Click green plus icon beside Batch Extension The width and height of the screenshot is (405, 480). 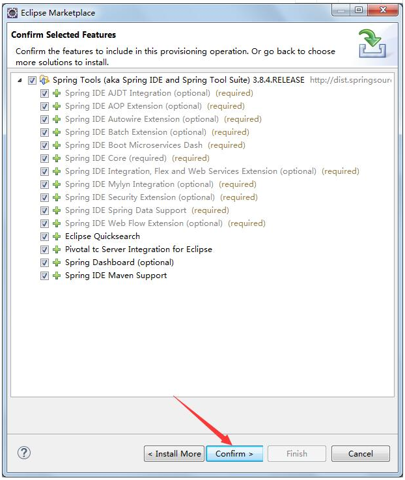point(57,132)
